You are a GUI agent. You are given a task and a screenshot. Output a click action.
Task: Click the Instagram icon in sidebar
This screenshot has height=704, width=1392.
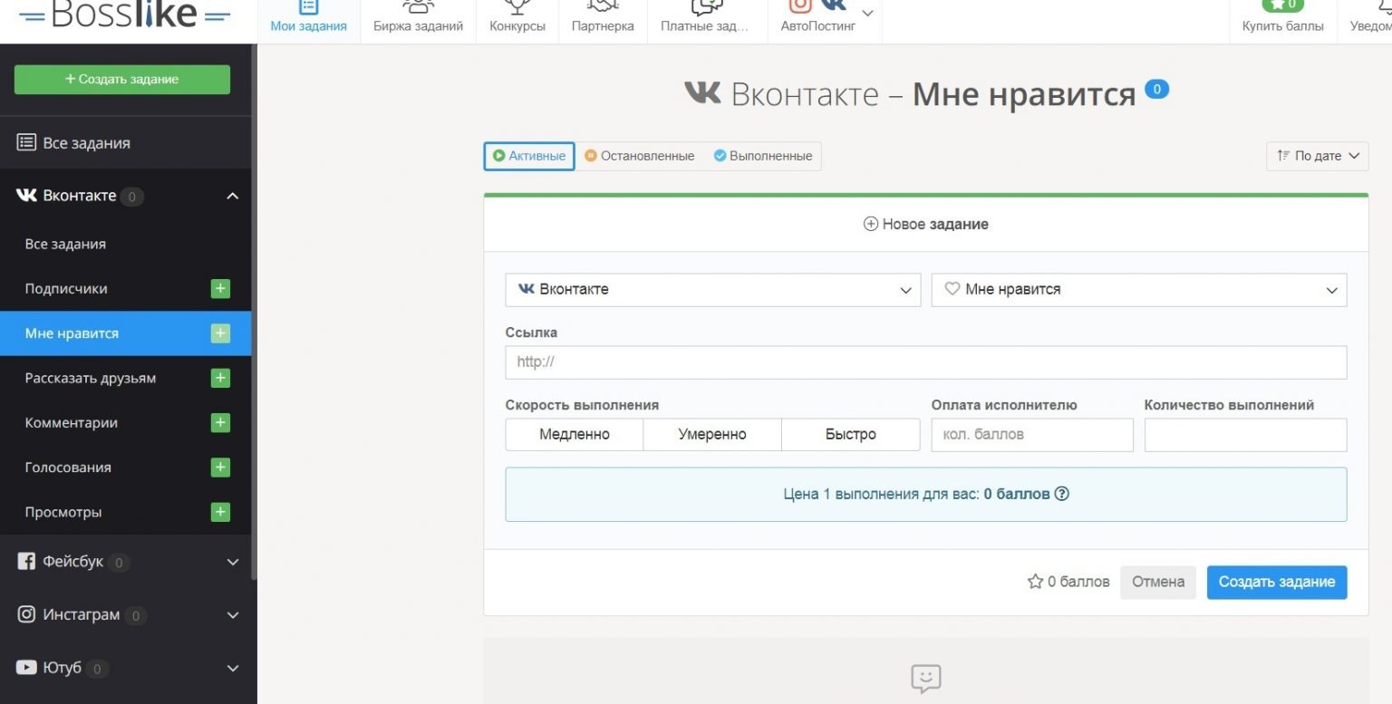pos(26,614)
